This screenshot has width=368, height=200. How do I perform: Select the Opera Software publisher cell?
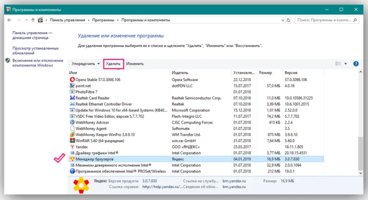[184, 80]
